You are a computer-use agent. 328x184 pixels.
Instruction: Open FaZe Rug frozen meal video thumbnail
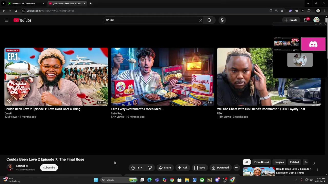tap(162, 76)
